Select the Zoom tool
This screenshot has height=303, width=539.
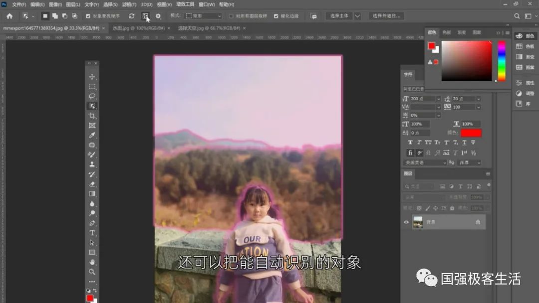[x=92, y=272]
